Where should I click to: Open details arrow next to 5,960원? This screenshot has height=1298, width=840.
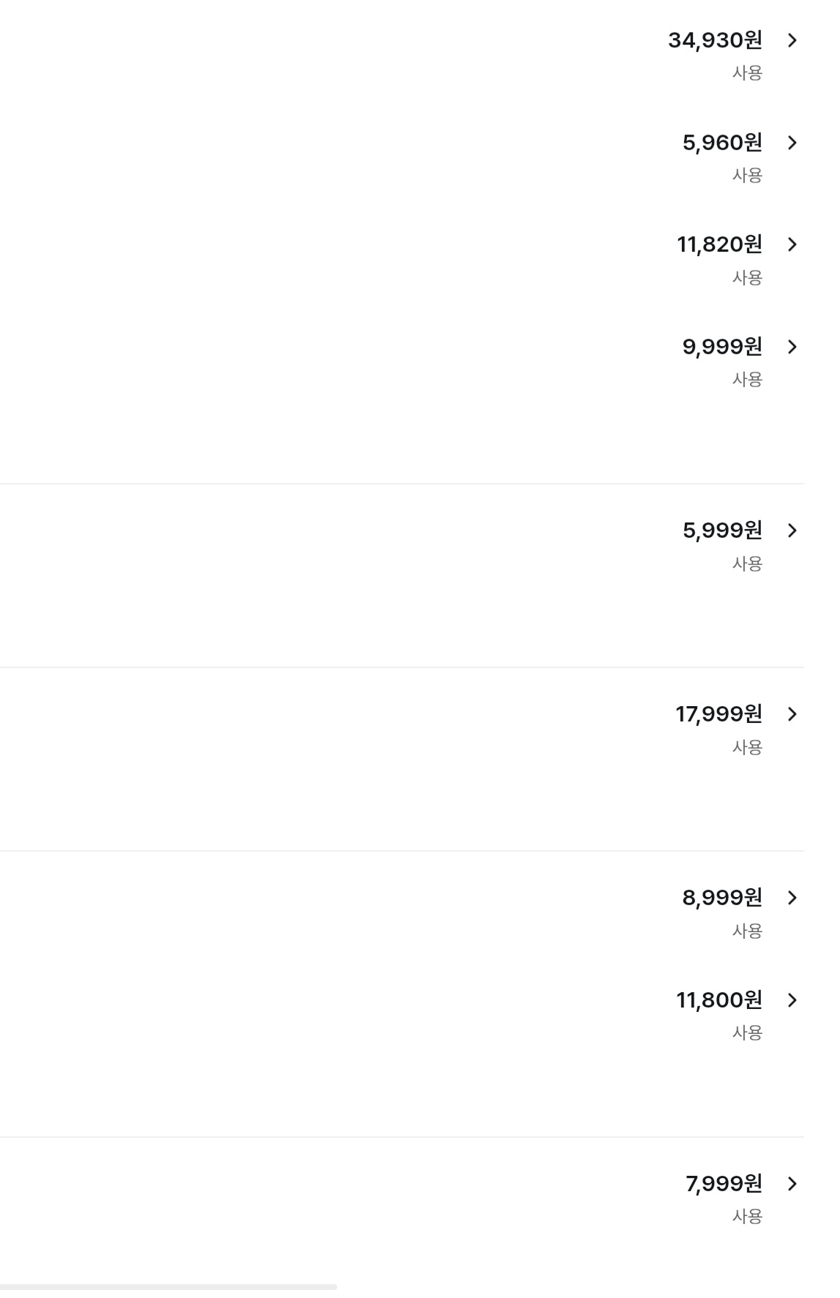click(x=792, y=143)
